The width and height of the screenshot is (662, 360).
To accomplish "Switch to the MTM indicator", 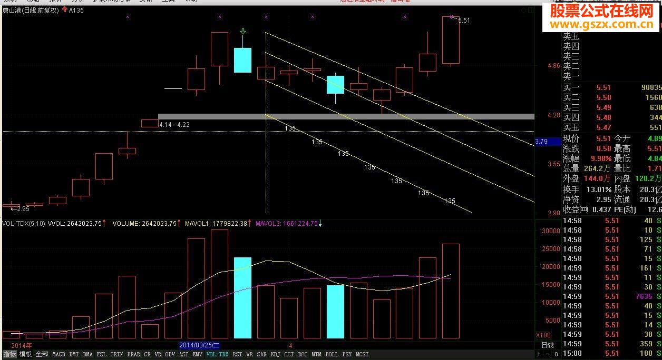I will coord(317,355).
